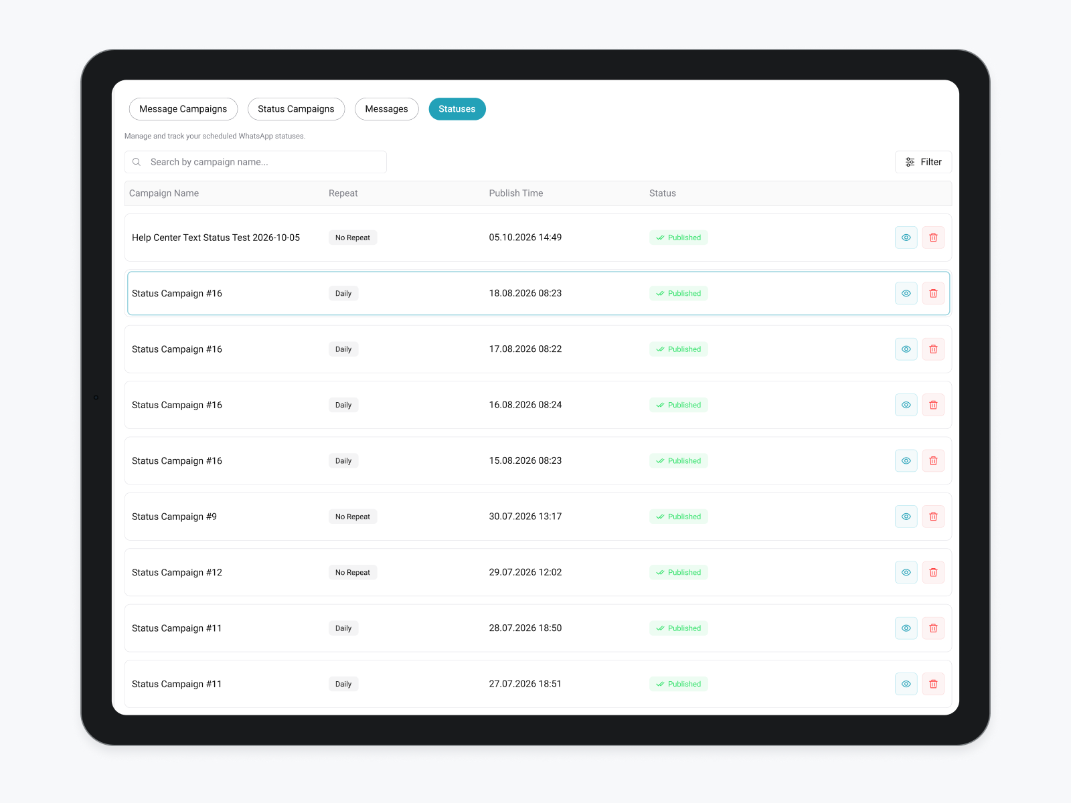Click the search magnifier icon
The width and height of the screenshot is (1071, 803).
coord(137,162)
